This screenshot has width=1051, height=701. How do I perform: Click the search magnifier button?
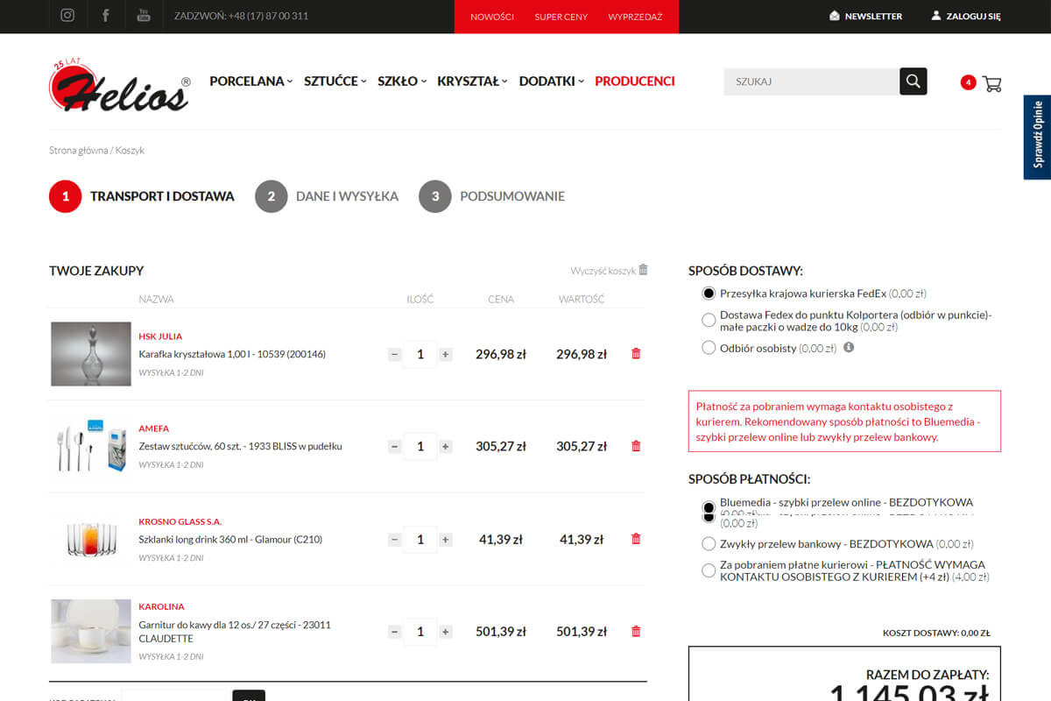tap(913, 81)
